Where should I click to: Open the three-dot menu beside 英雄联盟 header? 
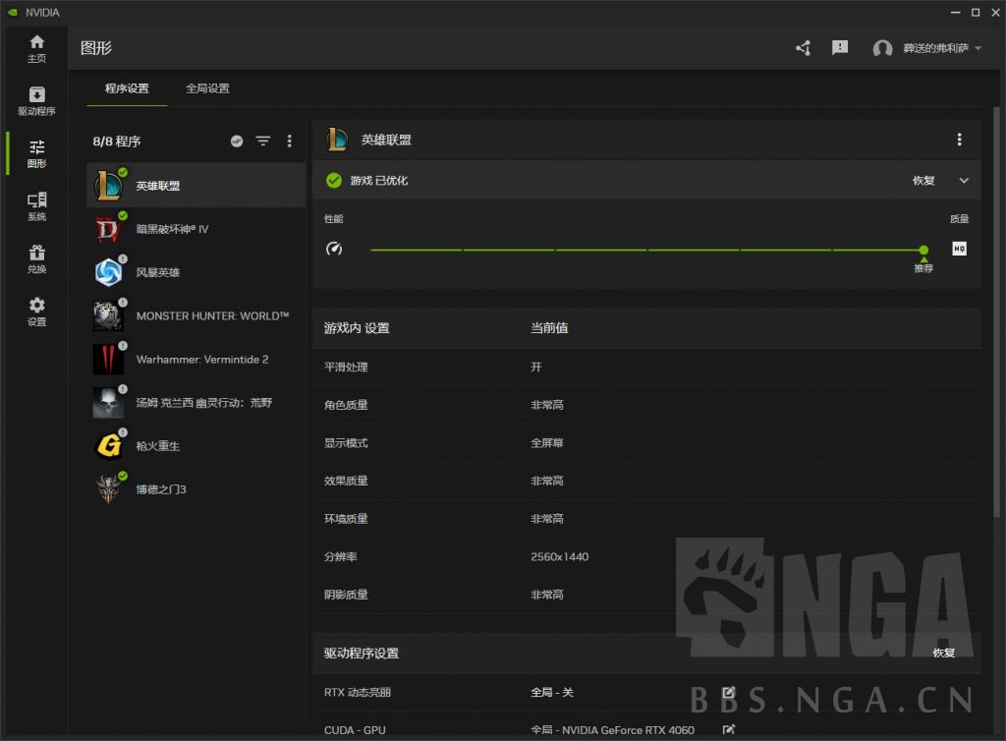[x=960, y=139]
